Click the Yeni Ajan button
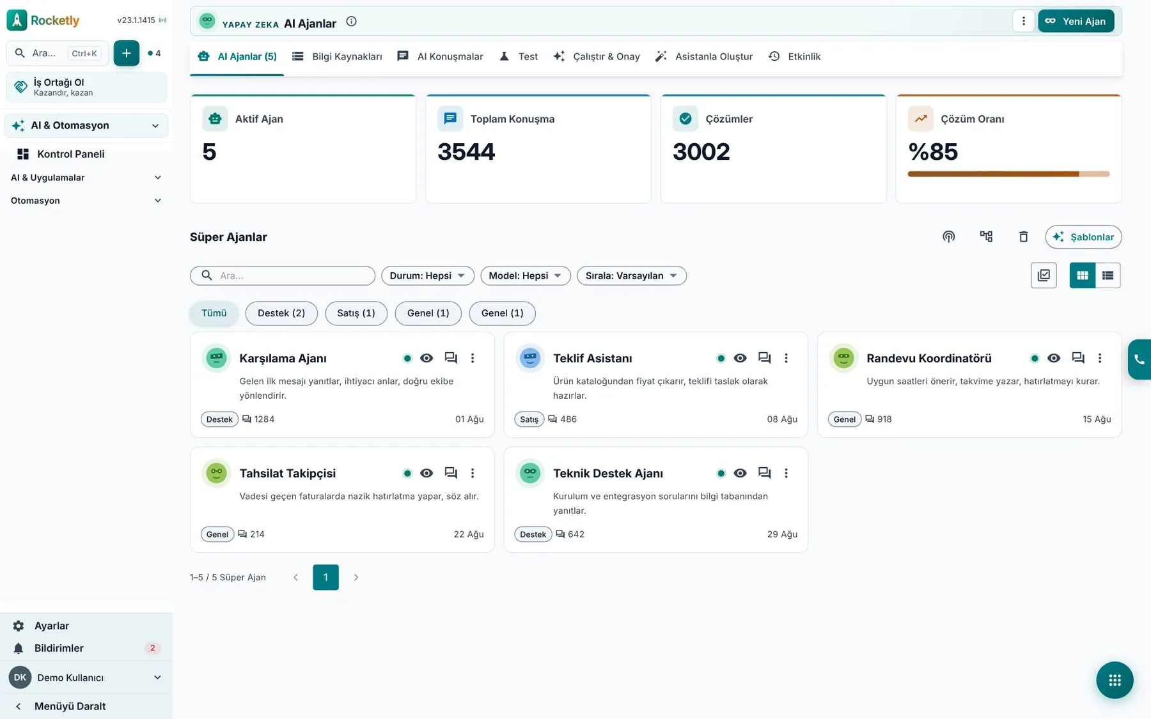The height and width of the screenshot is (719, 1151). click(x=1076, y=21)
